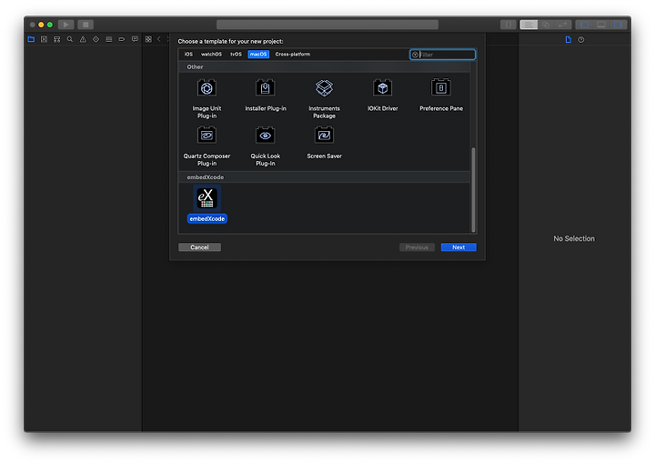Select the Quartz Composer Plug-in template
655x464 pixels.
tap(207, 146)
